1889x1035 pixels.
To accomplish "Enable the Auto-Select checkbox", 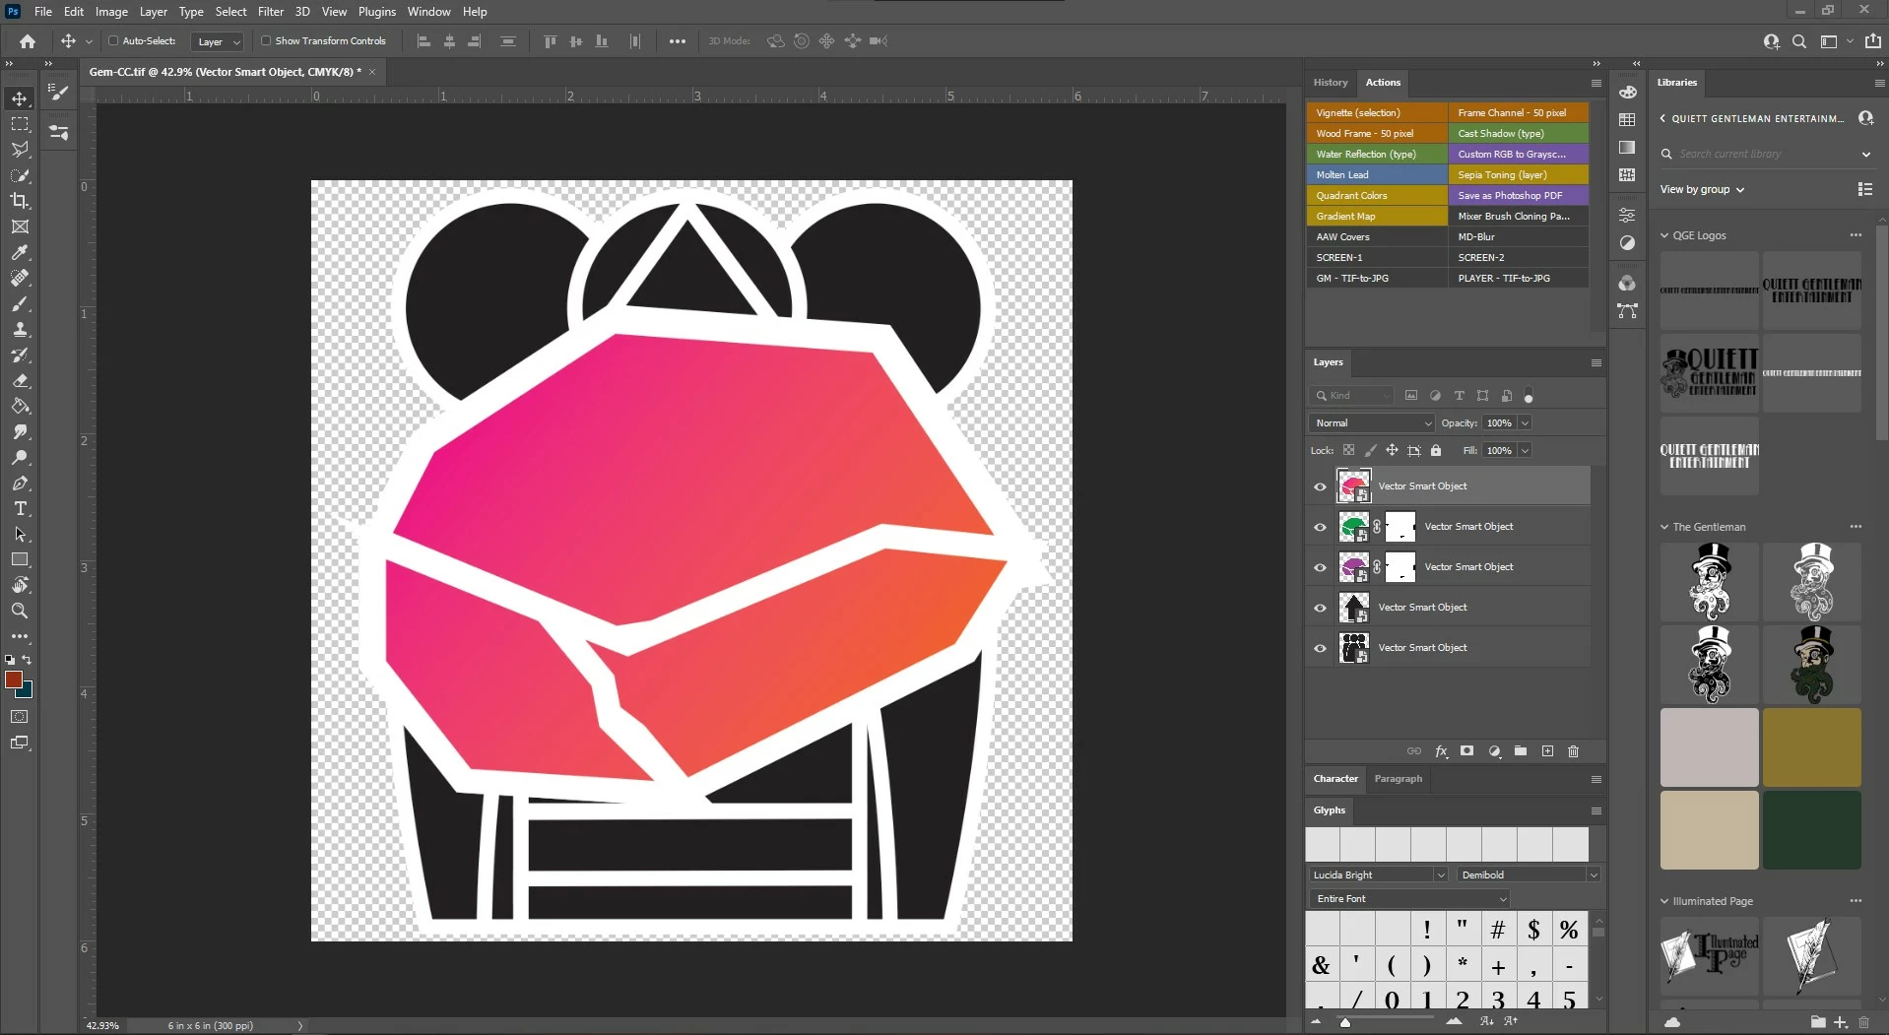I will [x=113, y=41].
